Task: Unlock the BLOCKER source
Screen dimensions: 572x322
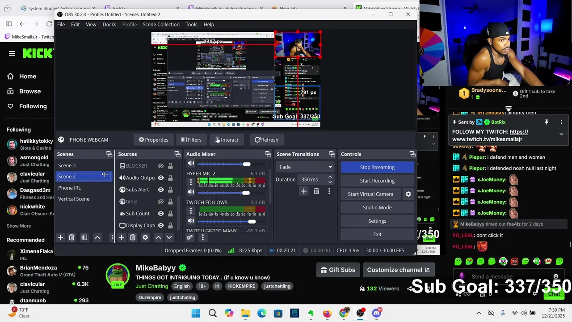Action: [170, 166]
